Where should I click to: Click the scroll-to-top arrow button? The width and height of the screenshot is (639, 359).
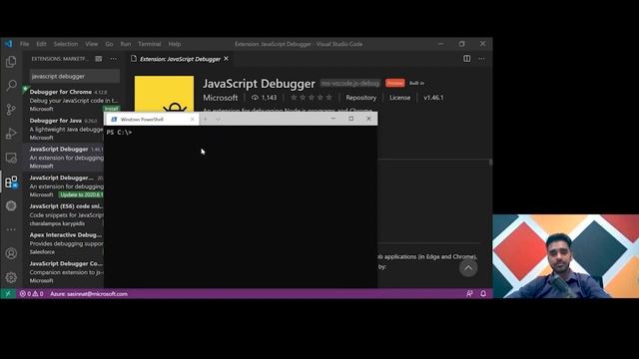click(x=468, y=268)
